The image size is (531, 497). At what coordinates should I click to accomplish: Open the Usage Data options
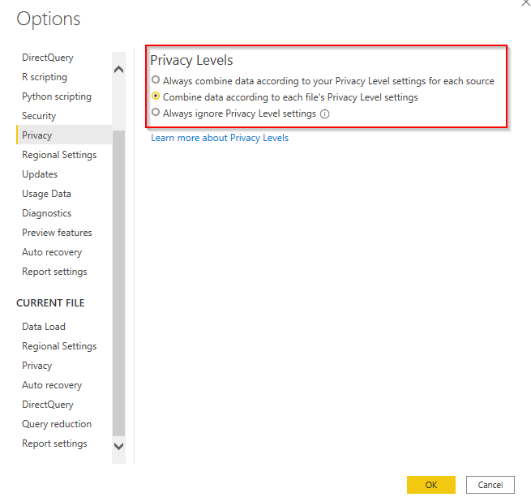coord(46,194)
